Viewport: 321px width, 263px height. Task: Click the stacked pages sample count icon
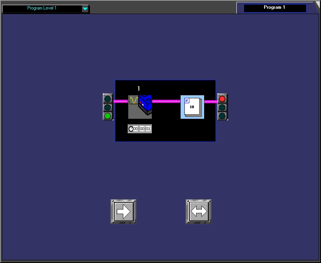[x=193, y=107]
